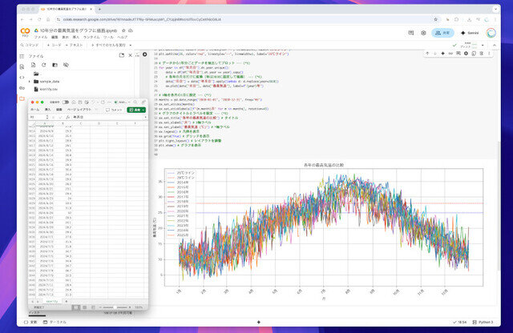Image resolution: width=513 pixels, height=333 pixels.
Task: Open the ツール menu in Colab
Action: (108, 38)
